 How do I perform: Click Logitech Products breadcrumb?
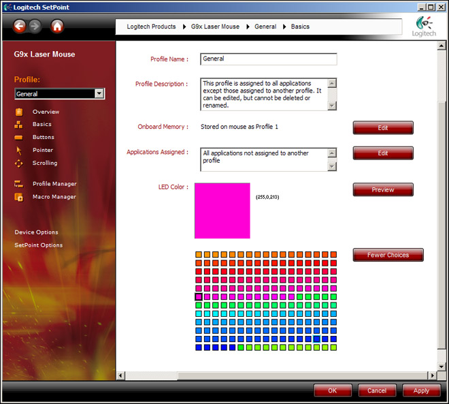pos(151,27)
